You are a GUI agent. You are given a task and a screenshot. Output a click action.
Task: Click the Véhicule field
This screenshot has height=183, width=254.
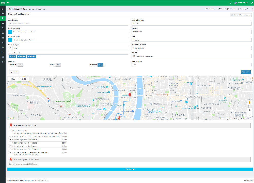coord(192,32)
